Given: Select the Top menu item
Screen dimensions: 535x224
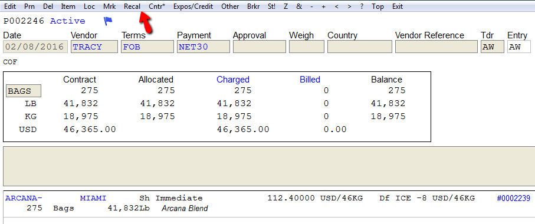Looking at the screenshot, I should tap(378, 6).
